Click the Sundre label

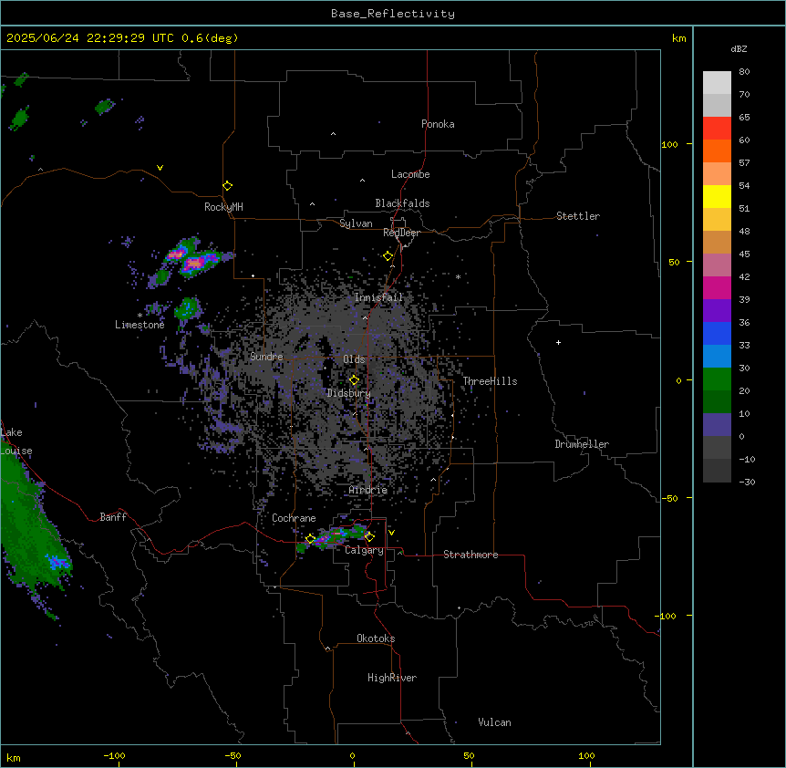pos(266,357)
